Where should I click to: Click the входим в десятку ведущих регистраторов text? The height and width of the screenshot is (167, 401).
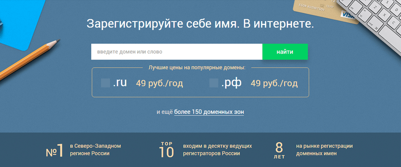(x=217, y=150)
